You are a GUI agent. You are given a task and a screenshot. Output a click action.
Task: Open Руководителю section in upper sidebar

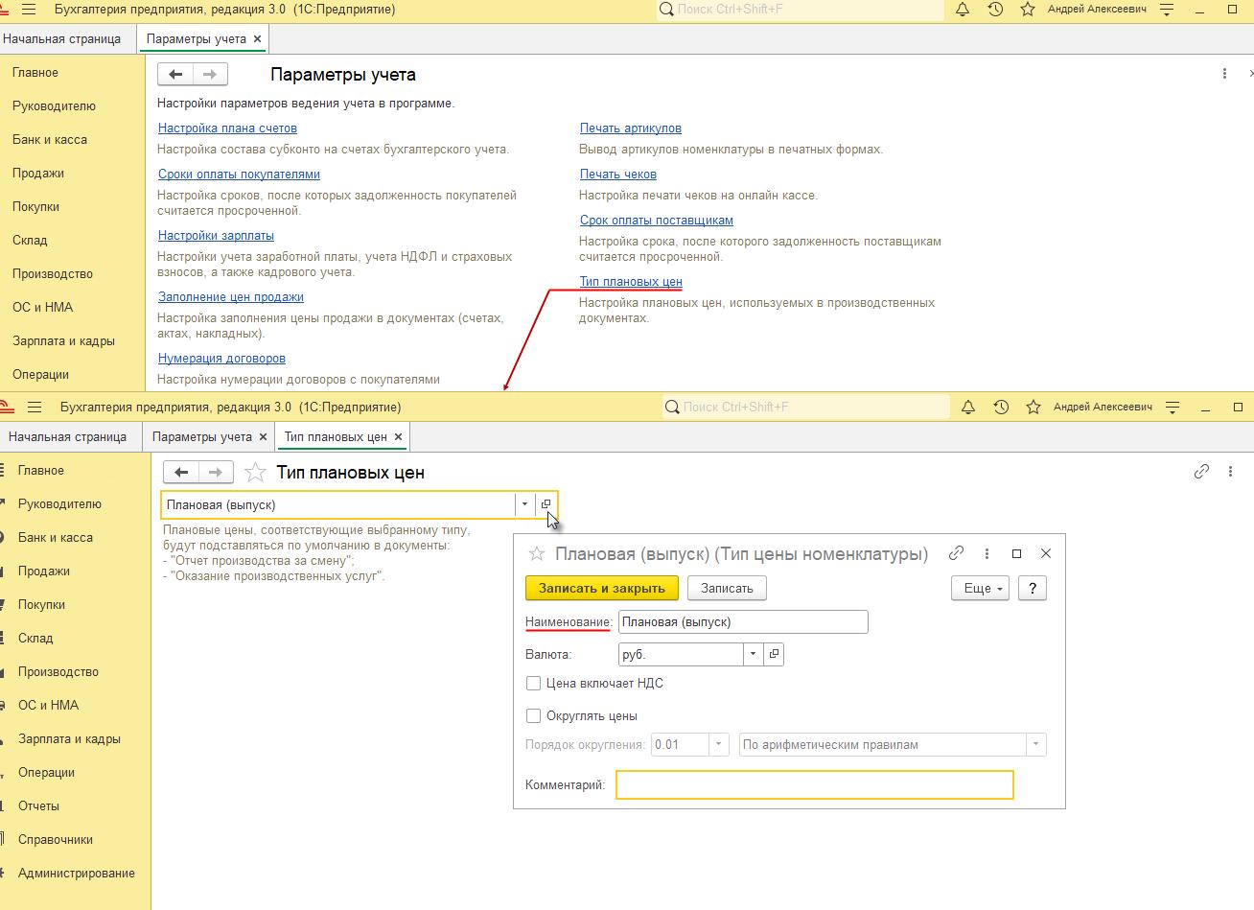tap(54, 106)
